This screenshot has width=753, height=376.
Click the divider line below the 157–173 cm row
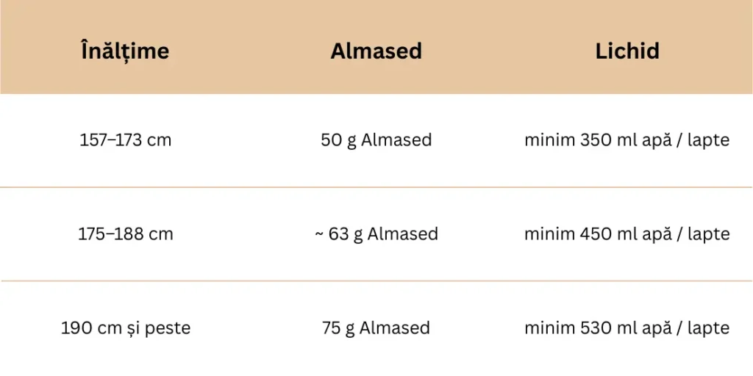coord(376,187)
